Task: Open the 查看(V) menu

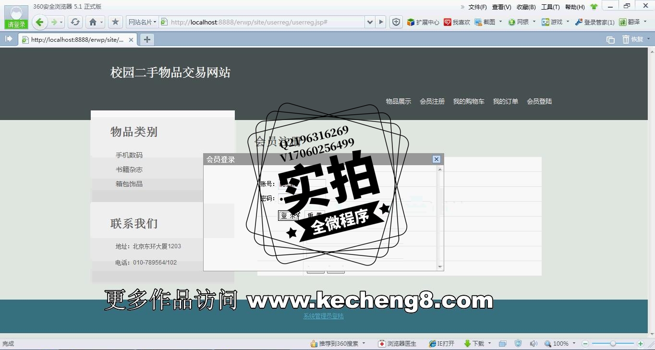Action: tap(501, 7)
